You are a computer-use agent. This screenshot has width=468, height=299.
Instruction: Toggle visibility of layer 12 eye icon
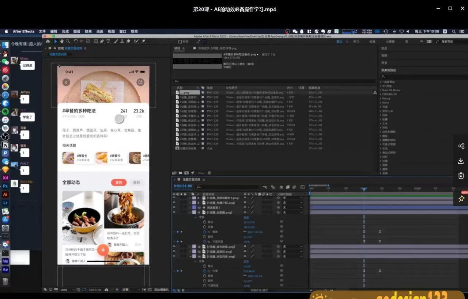[x=174, y=247]
